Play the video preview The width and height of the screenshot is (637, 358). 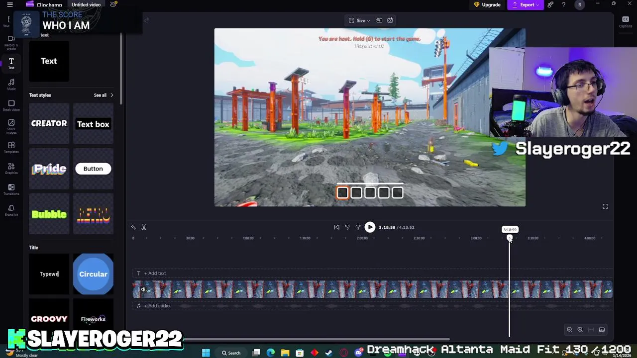370,227
